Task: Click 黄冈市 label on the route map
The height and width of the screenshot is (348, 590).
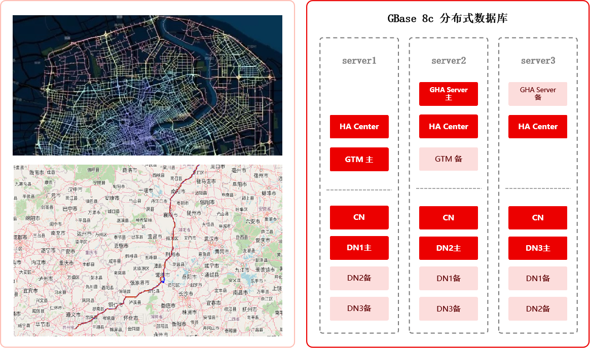Action: [x=222, y=251]
